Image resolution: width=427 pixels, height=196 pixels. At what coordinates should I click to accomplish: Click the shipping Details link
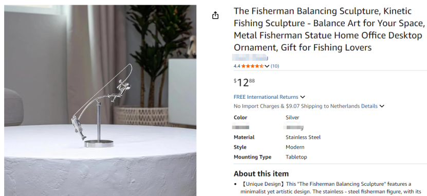369,106
